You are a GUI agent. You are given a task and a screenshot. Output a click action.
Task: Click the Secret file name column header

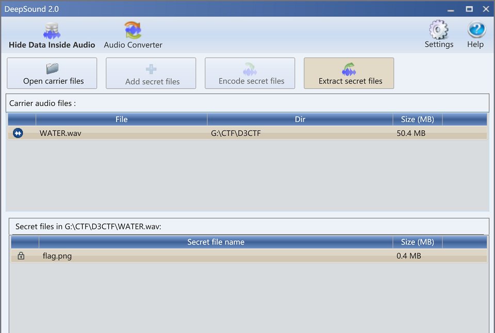[x=216, y=242]
